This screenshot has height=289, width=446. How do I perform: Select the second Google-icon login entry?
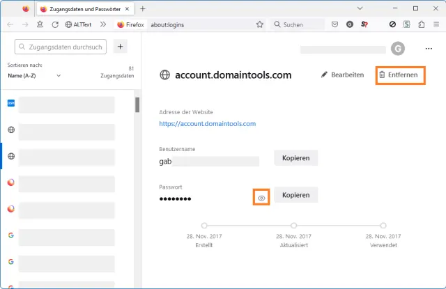(x=68, y=263)
